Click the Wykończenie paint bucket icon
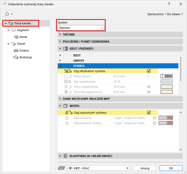 click(x=67, y=118)
